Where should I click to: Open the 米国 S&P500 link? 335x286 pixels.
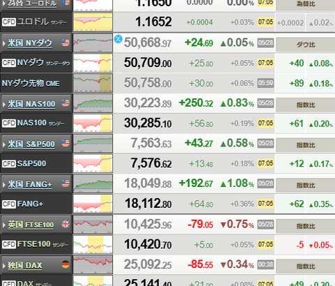coord(31,144)
